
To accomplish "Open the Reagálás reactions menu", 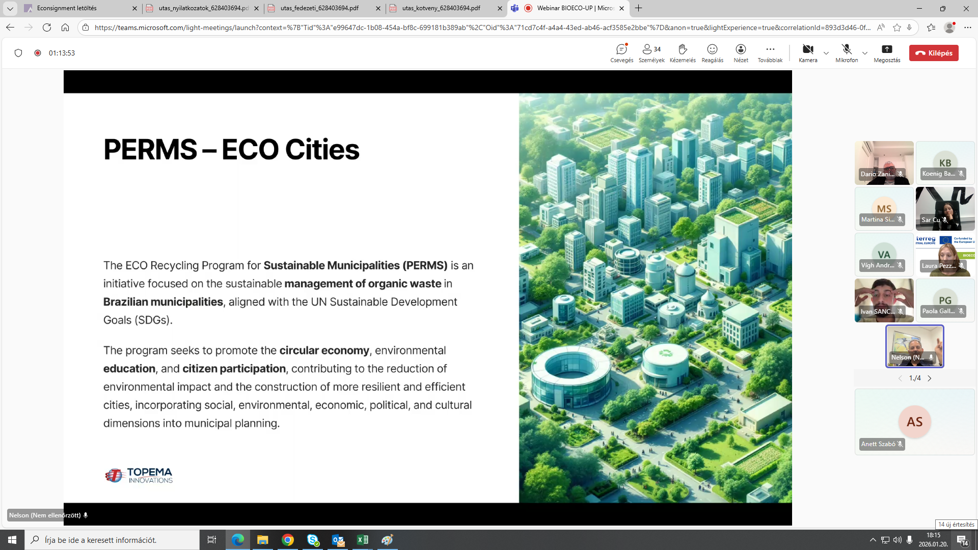I will (712, 50).
